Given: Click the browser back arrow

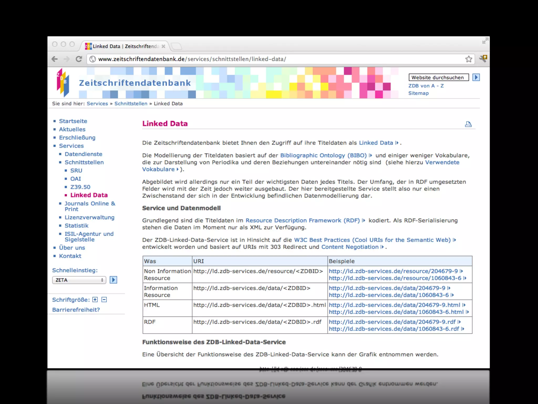Looking at the screenshot, I should pyautogui.click(x=55, y=59).
